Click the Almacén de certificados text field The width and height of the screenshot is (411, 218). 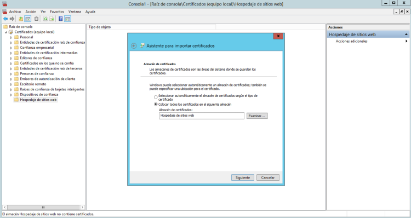(x=202, y=116)
